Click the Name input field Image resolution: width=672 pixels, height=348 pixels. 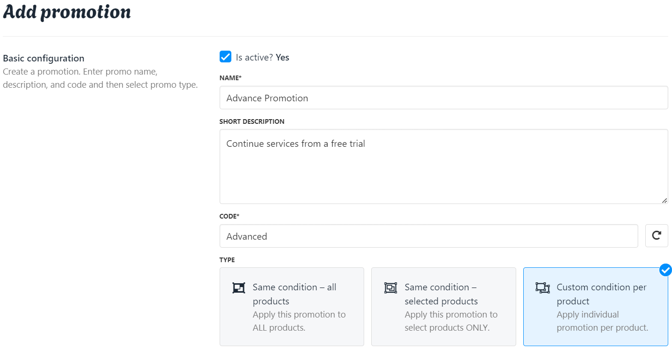pyautogui.click(x=443, y=98)
